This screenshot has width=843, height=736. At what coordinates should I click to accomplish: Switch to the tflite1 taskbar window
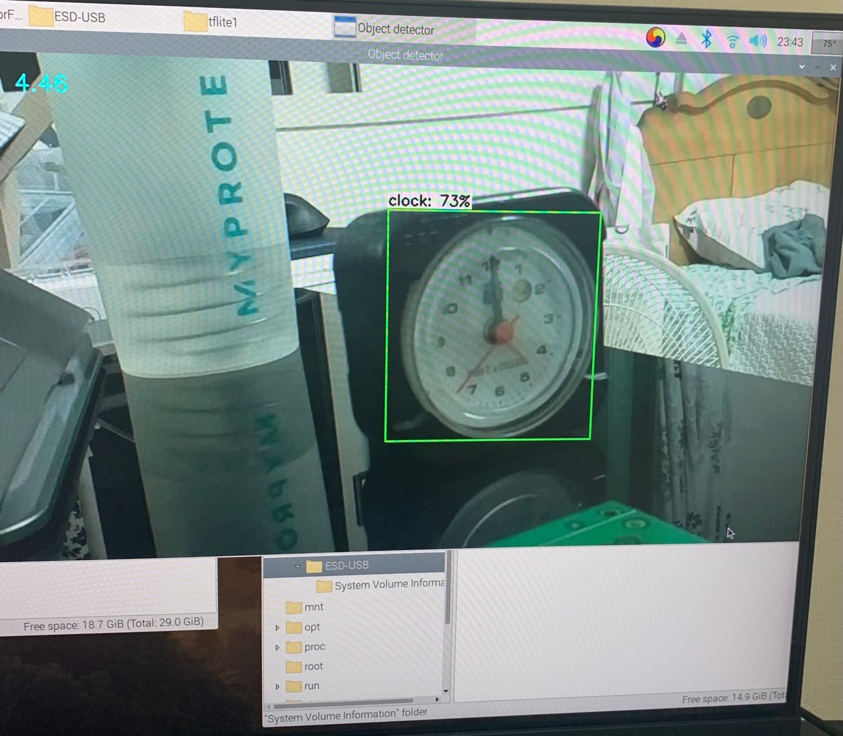point(210,22)
